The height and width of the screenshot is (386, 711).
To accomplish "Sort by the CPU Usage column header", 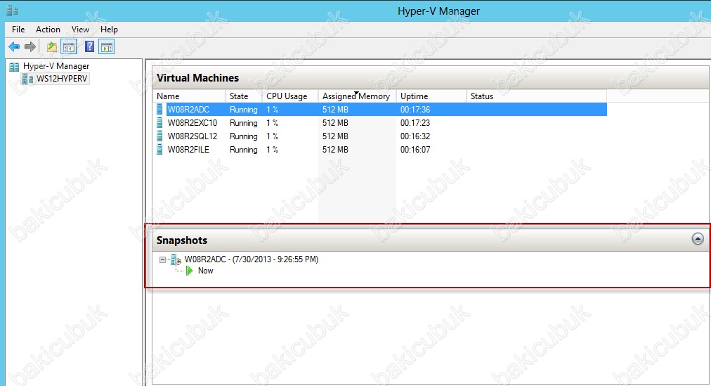I will coord(290,96).
